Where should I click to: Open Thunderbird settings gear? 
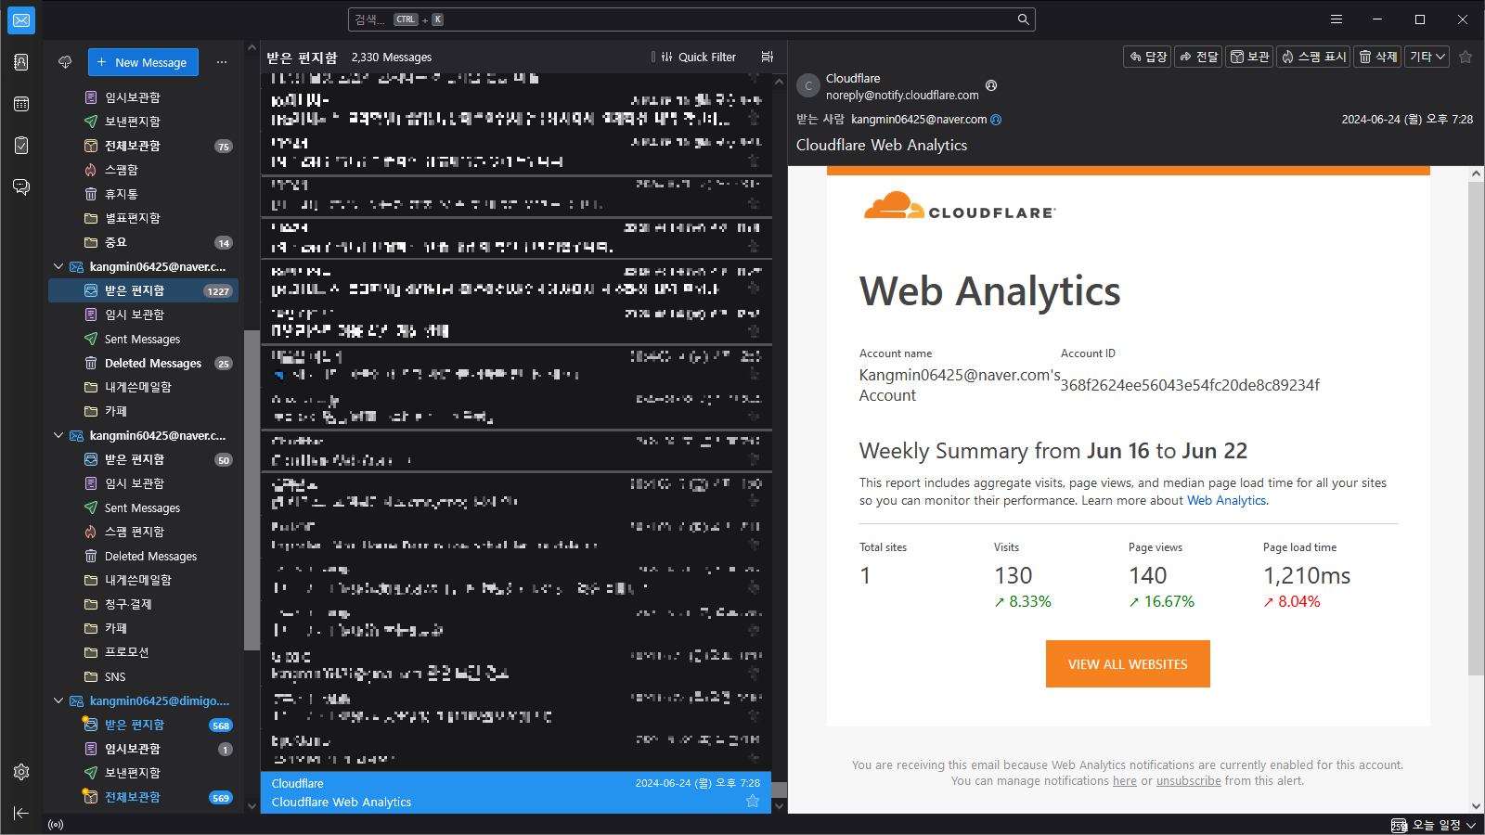point(21,772)
